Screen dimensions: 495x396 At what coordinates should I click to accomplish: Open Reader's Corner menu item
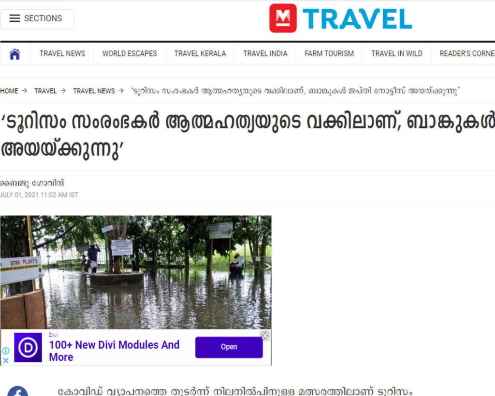(x=466, y=54)
